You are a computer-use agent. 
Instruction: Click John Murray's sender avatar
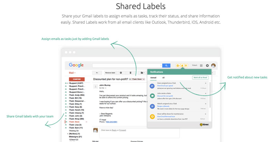click(96, 86)
